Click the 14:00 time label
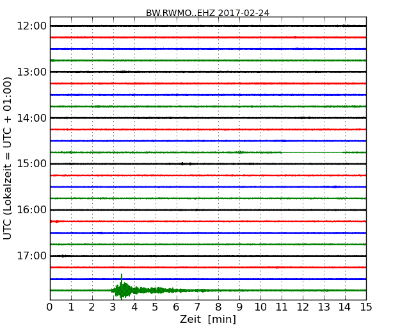Image resolution: width=416 pixels, height=333 pixels. coord(32,118)
